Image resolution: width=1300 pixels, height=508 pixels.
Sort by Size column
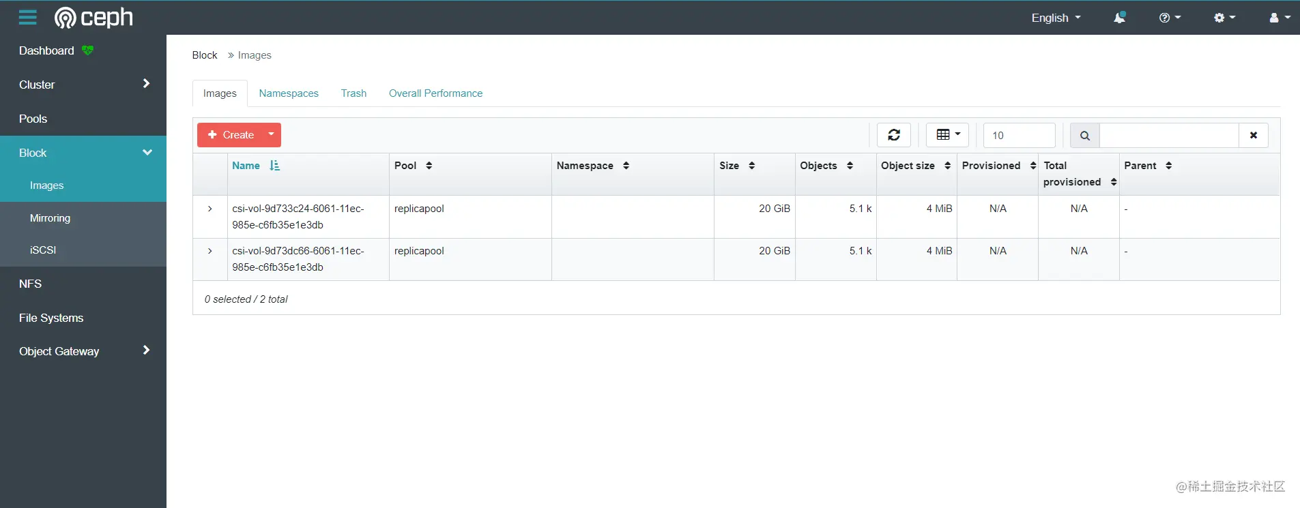(x=751, y=166)
